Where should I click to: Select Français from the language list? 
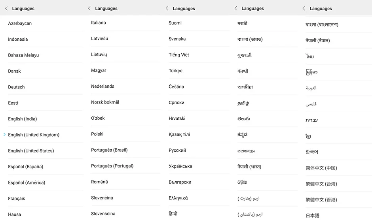pyautogui.click(x=17, y=199)
